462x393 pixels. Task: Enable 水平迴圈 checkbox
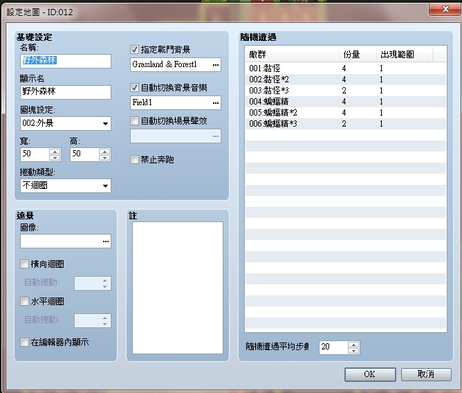[24, 301]
